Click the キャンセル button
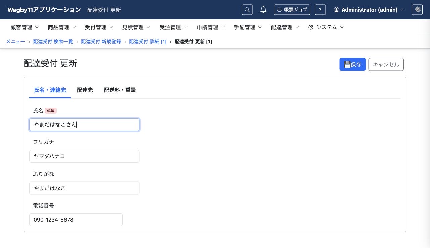The width and height of the screenshot is (430, 248). click(386, 65)
